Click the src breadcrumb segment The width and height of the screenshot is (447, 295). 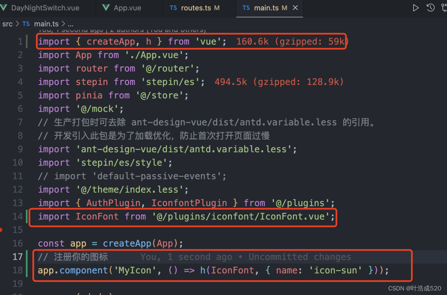point(7,24)
